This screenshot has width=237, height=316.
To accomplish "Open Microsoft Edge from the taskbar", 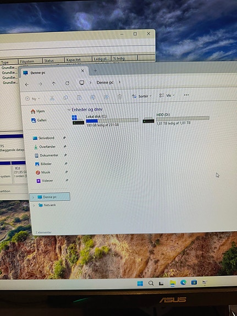I will 183,282.
